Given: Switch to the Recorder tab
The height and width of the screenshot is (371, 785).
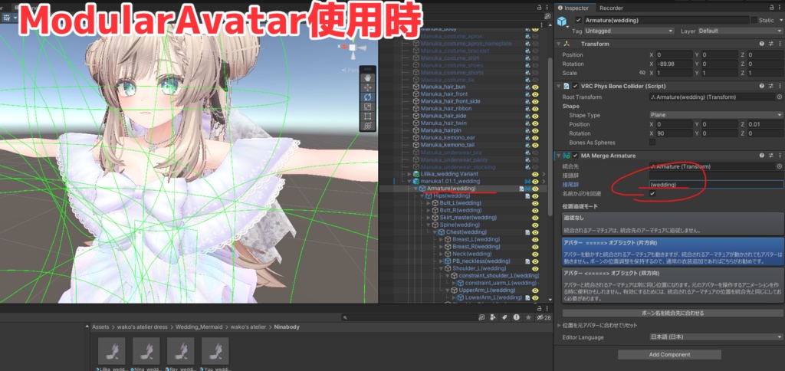Looking at the screenshot, I should [611, 8].
